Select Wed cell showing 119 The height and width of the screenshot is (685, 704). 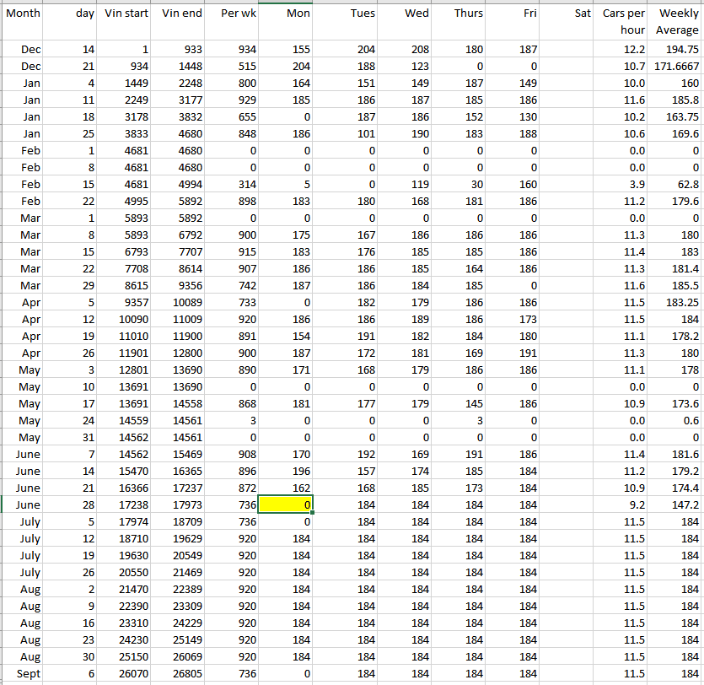click(x=405, y=184)
